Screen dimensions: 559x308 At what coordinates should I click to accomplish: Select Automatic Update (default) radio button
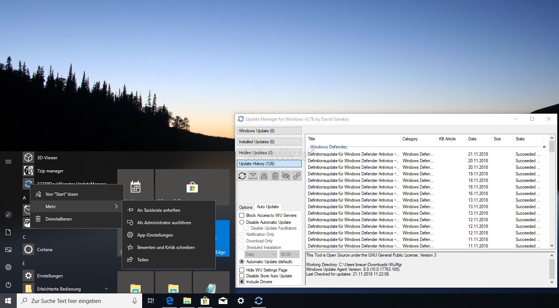click(242, 262)
